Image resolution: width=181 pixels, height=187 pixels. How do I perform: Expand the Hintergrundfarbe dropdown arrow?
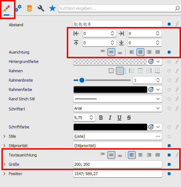click(x=158, y=61)
